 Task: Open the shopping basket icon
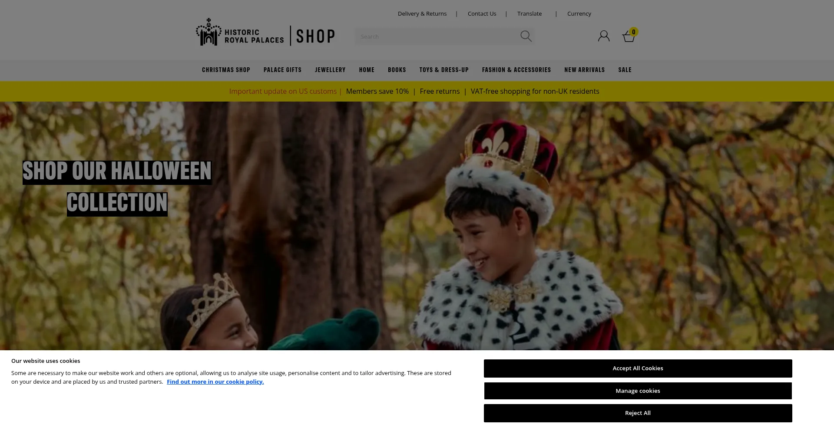click(629, 36)
